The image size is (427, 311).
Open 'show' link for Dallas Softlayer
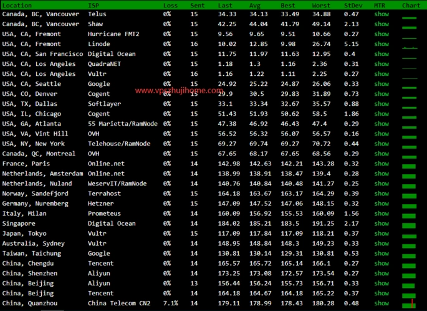tap(381, 104)
